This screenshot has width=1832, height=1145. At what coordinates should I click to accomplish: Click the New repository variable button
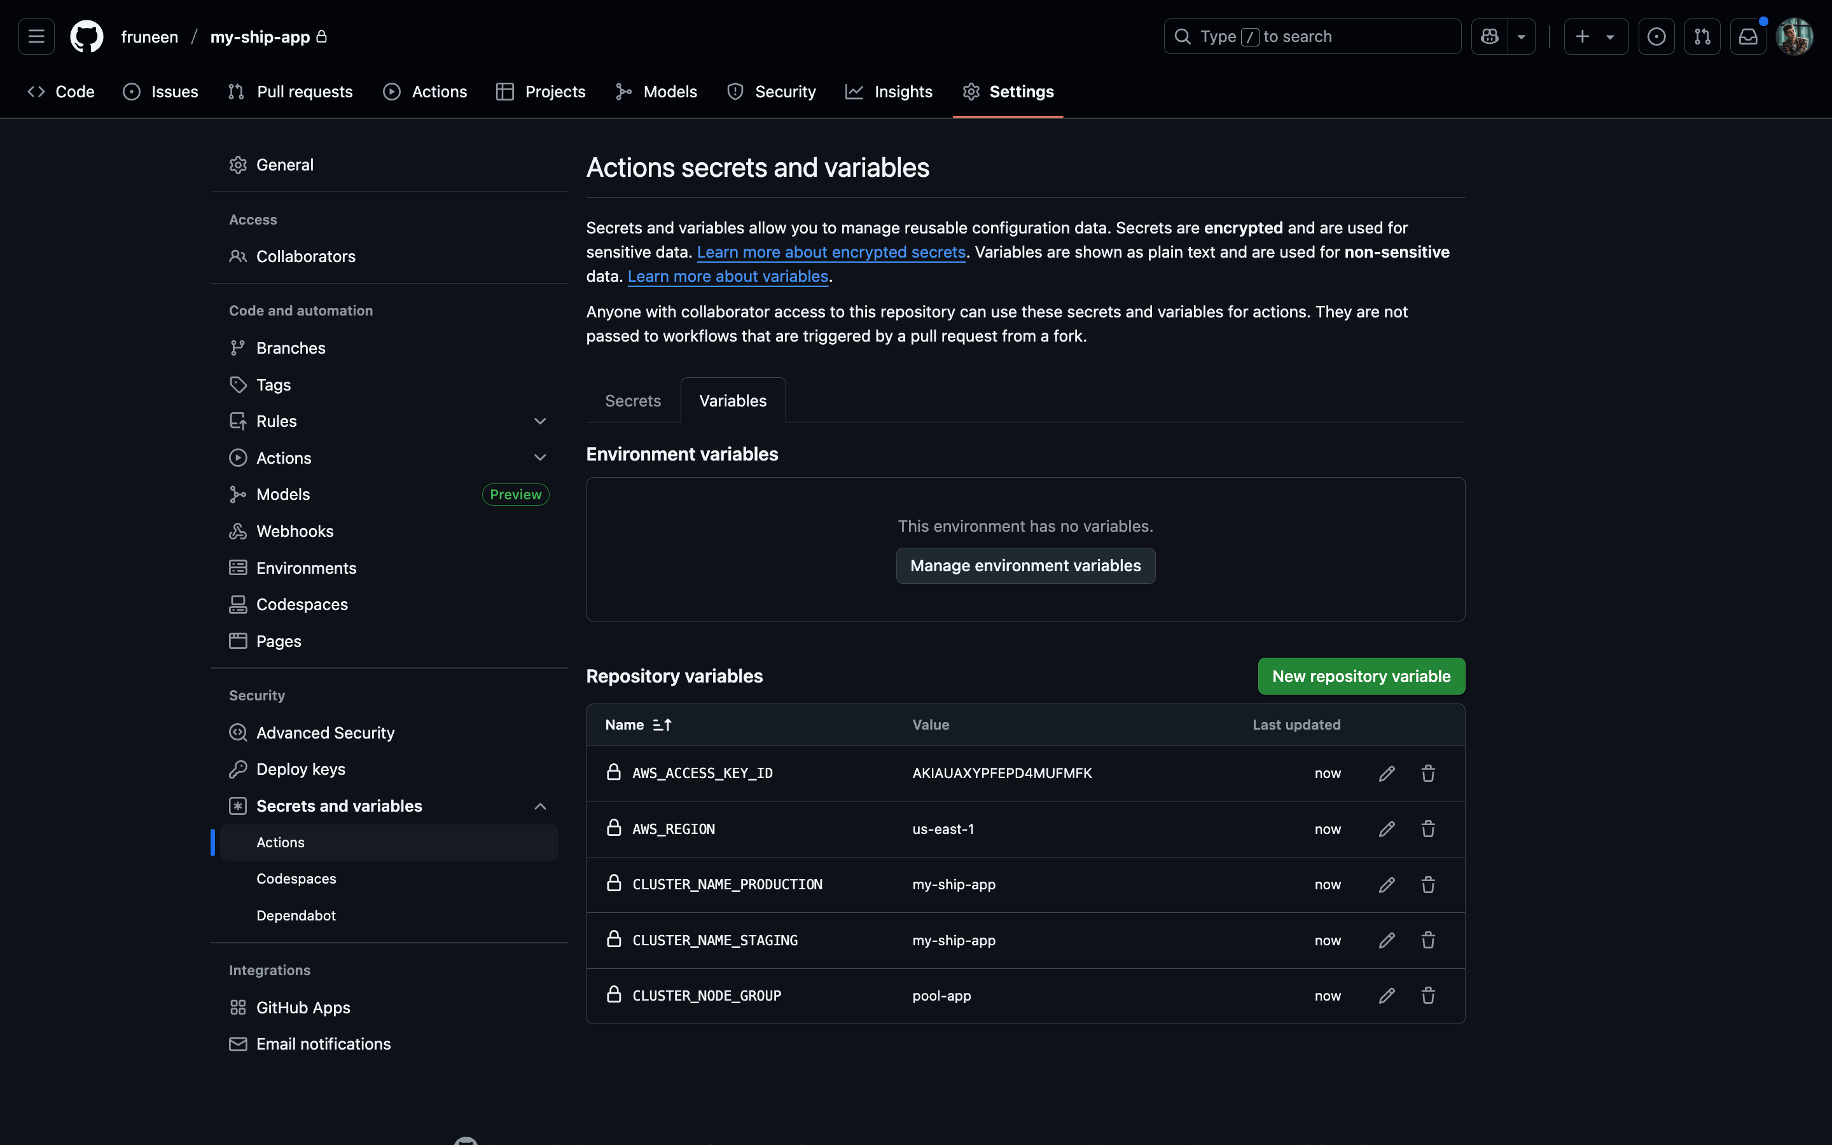[x=1361, y=676]
